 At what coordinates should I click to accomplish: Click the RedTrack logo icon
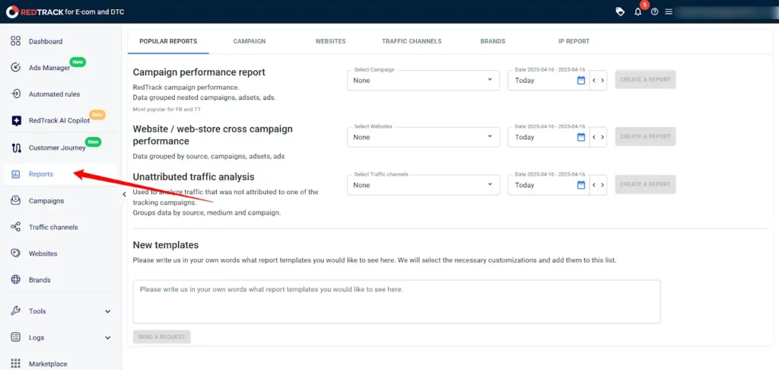tap(12, 11)
